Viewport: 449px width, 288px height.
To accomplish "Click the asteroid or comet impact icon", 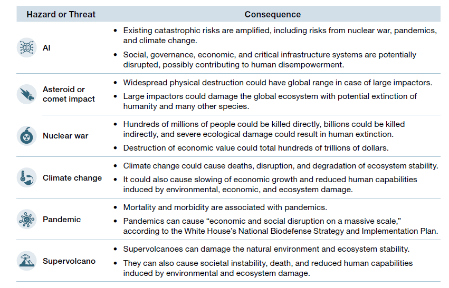I will click(25, 94).
